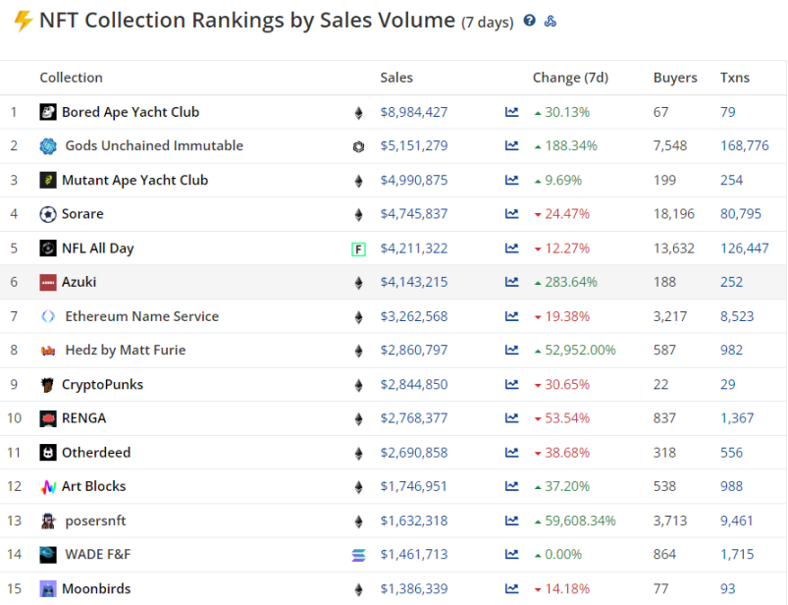Click the Ethereum icon in Bored Ape row

coord(358,113)
